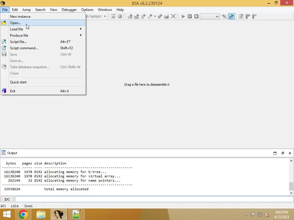Click the Output scrollbar thumb
Viewport: 294px width, 220px height.
click(x=291, y=186)
